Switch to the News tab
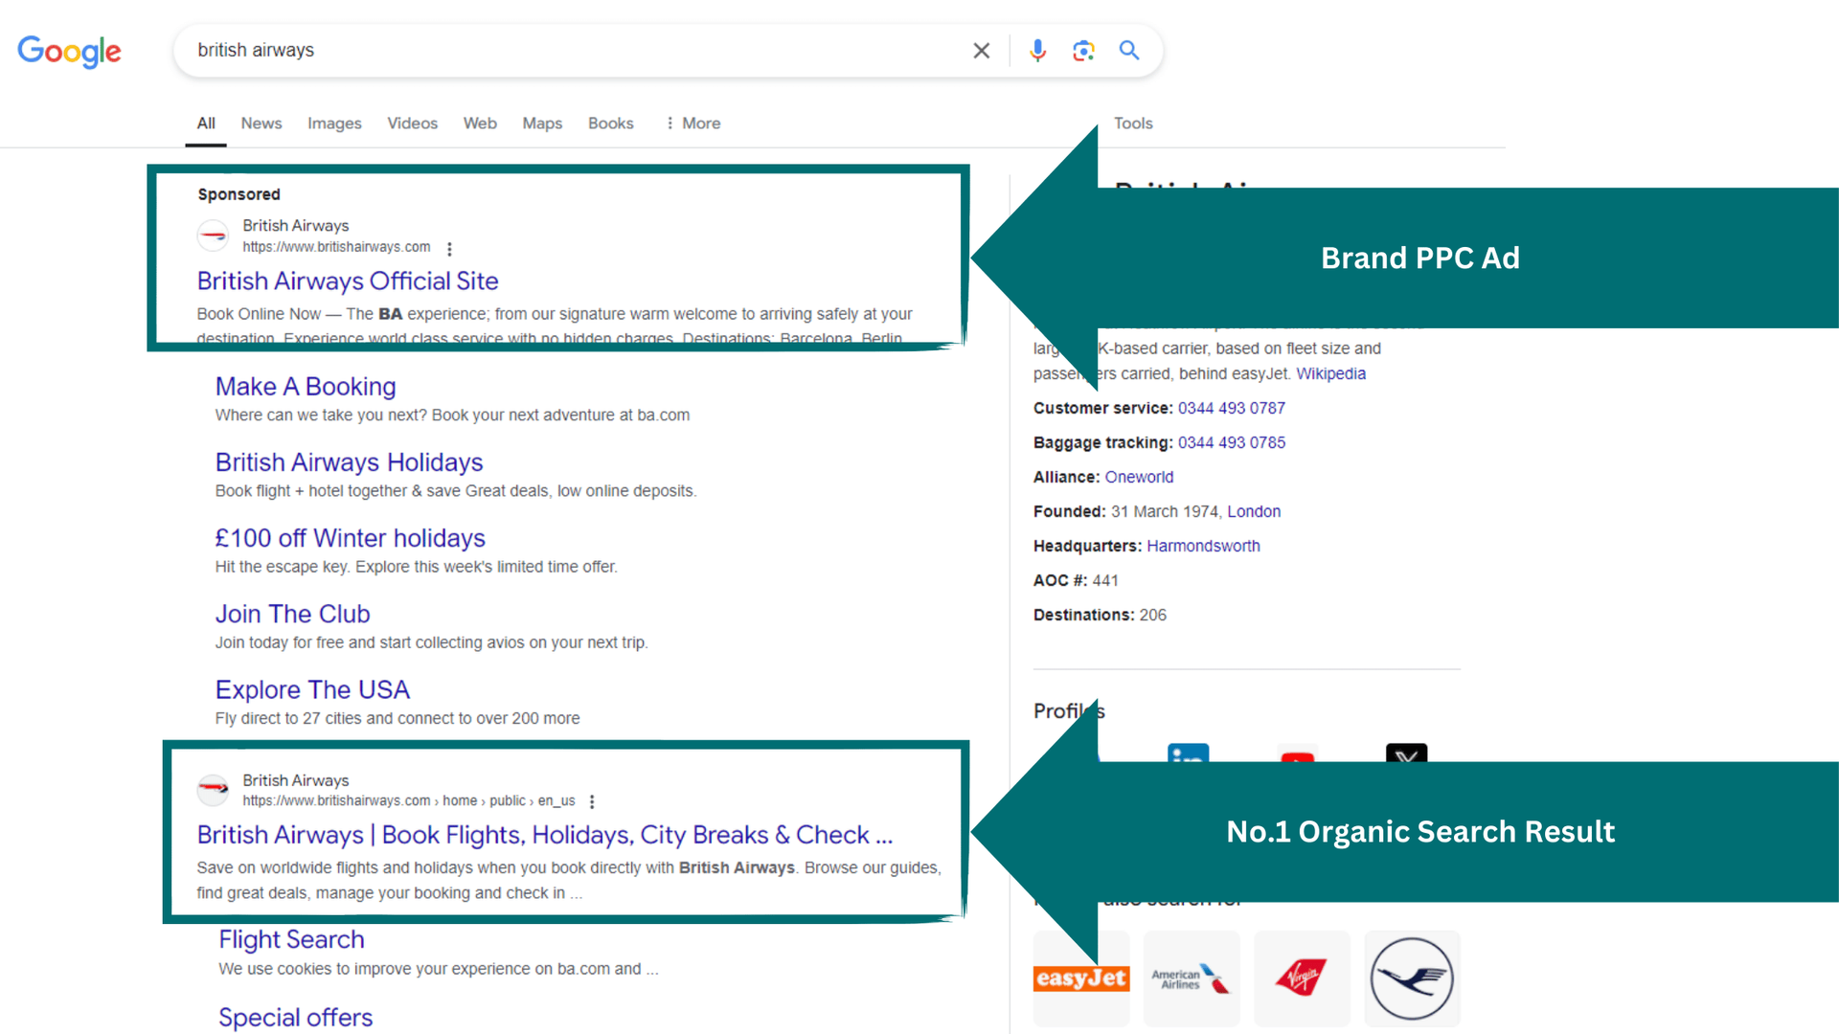Image resolution: width=1839 pixels, height=1034 pixels. 261,124
